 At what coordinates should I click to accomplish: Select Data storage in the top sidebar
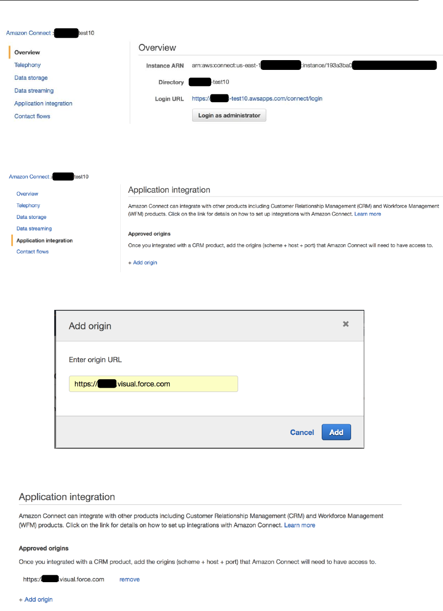(31, 78)
